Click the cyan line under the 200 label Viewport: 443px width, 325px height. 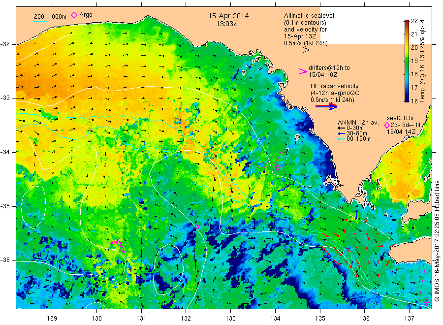(x=41, y=21)
